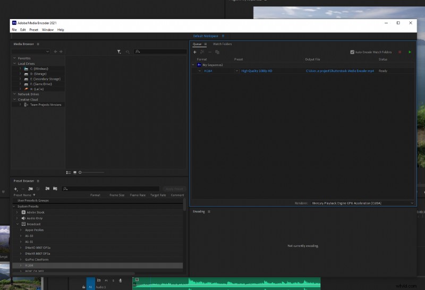The height and width of the screenshot is (290, 425).
Task: Switch Media Browser to list view icon
Action: click(x=69, y=173)
